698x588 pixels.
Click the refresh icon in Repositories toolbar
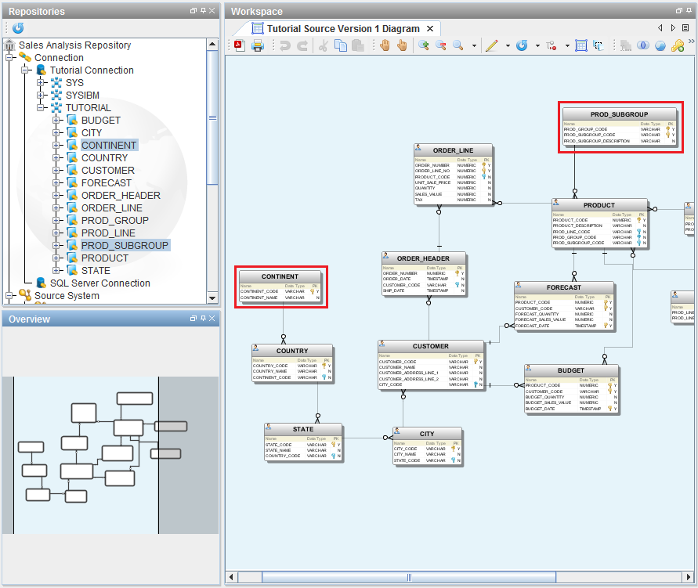coord(17,27)
